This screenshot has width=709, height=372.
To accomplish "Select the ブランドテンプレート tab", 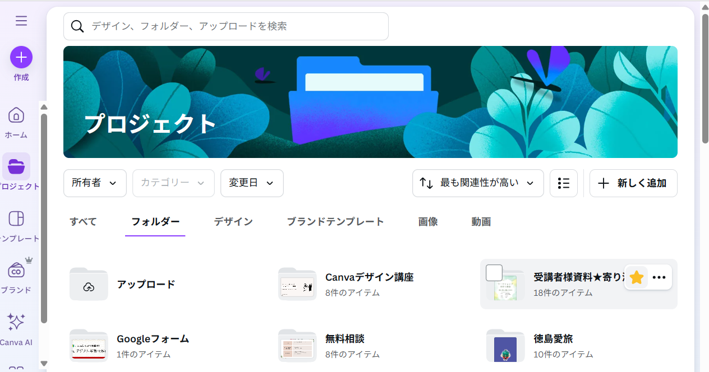I will (x=335, y=222).
